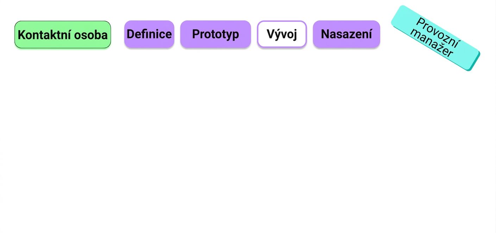Click the rotated cyan role badge
Viewport: 496px width, 233px height.
tap(435, 38)
